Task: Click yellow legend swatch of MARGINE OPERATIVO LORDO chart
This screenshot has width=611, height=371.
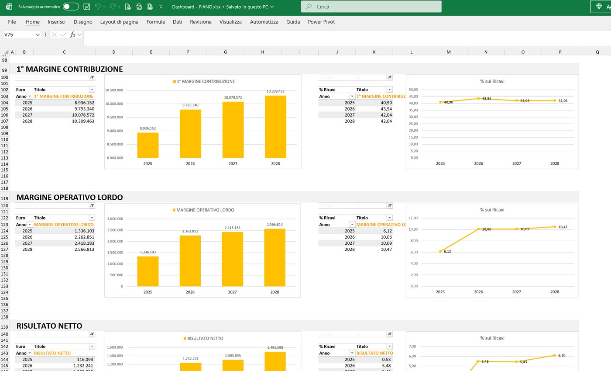Action: tap(175, 210)
